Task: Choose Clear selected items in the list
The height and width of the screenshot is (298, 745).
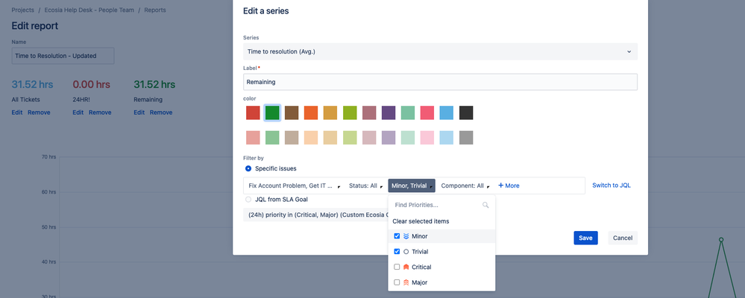Action: (421, 221)
